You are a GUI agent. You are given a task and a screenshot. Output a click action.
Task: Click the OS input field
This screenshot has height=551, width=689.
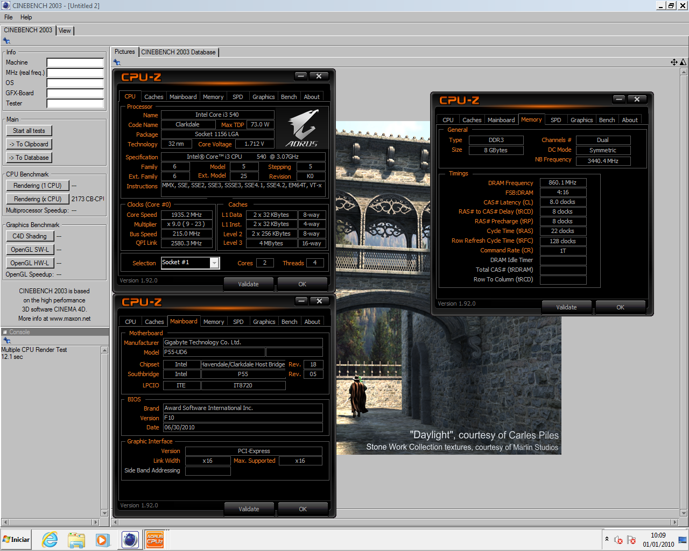75,83
